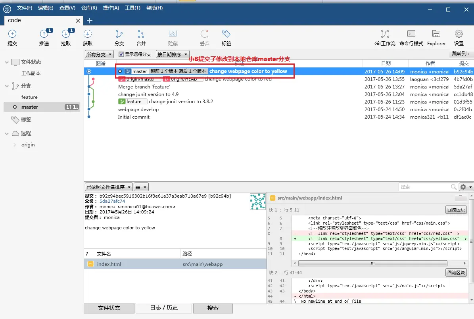Open the 仓库(R) menu
The width and height of the screenshot is (474, 319).
(89, 8)
